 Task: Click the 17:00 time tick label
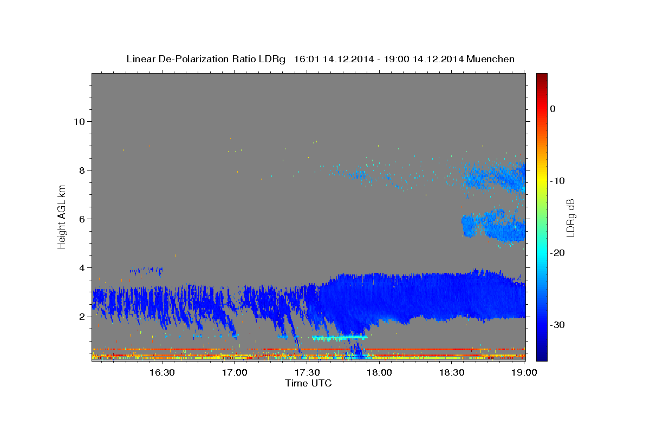point(235,372)
